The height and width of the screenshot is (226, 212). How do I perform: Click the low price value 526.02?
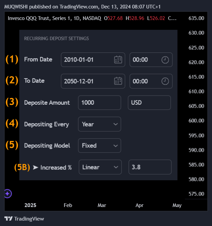157,18
